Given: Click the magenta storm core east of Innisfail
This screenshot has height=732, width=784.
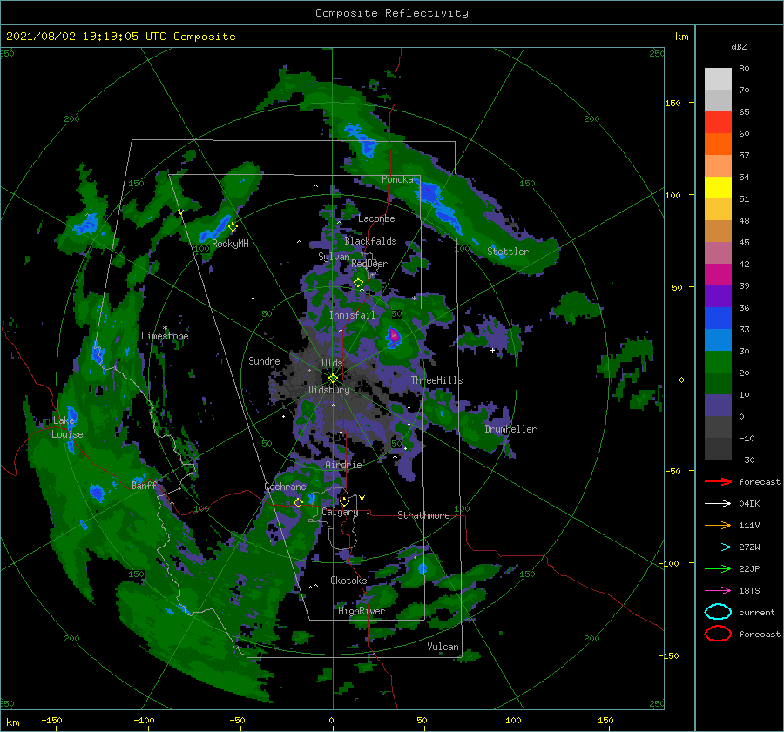Looking at the screenshot, I should point(394,335).
